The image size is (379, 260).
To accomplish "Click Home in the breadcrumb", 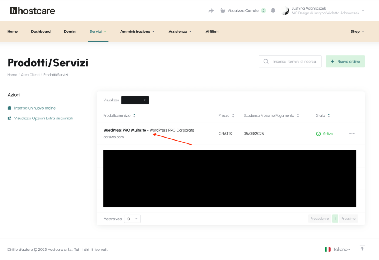I will [x=12, y=75].
